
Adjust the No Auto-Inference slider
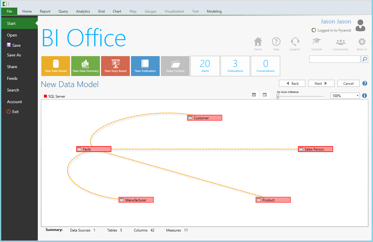click(x=278, y=96)
